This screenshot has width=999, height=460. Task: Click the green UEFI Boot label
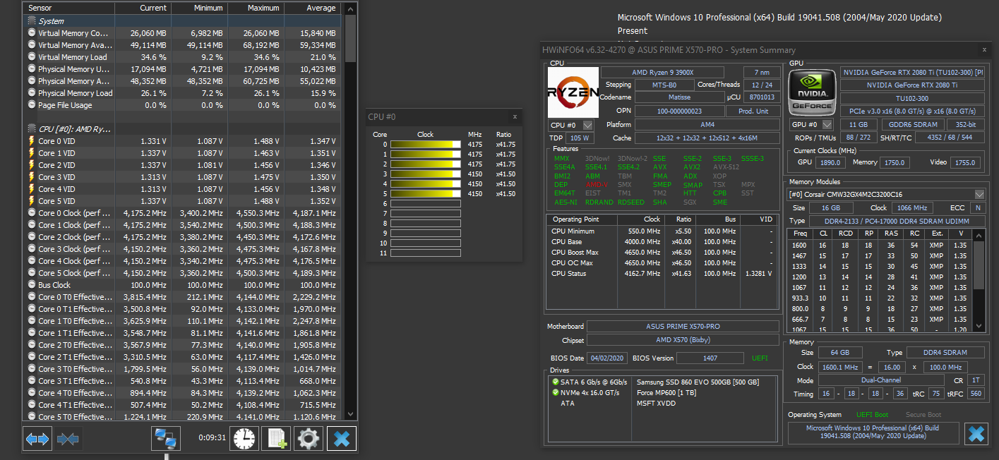tap(873, 415)
